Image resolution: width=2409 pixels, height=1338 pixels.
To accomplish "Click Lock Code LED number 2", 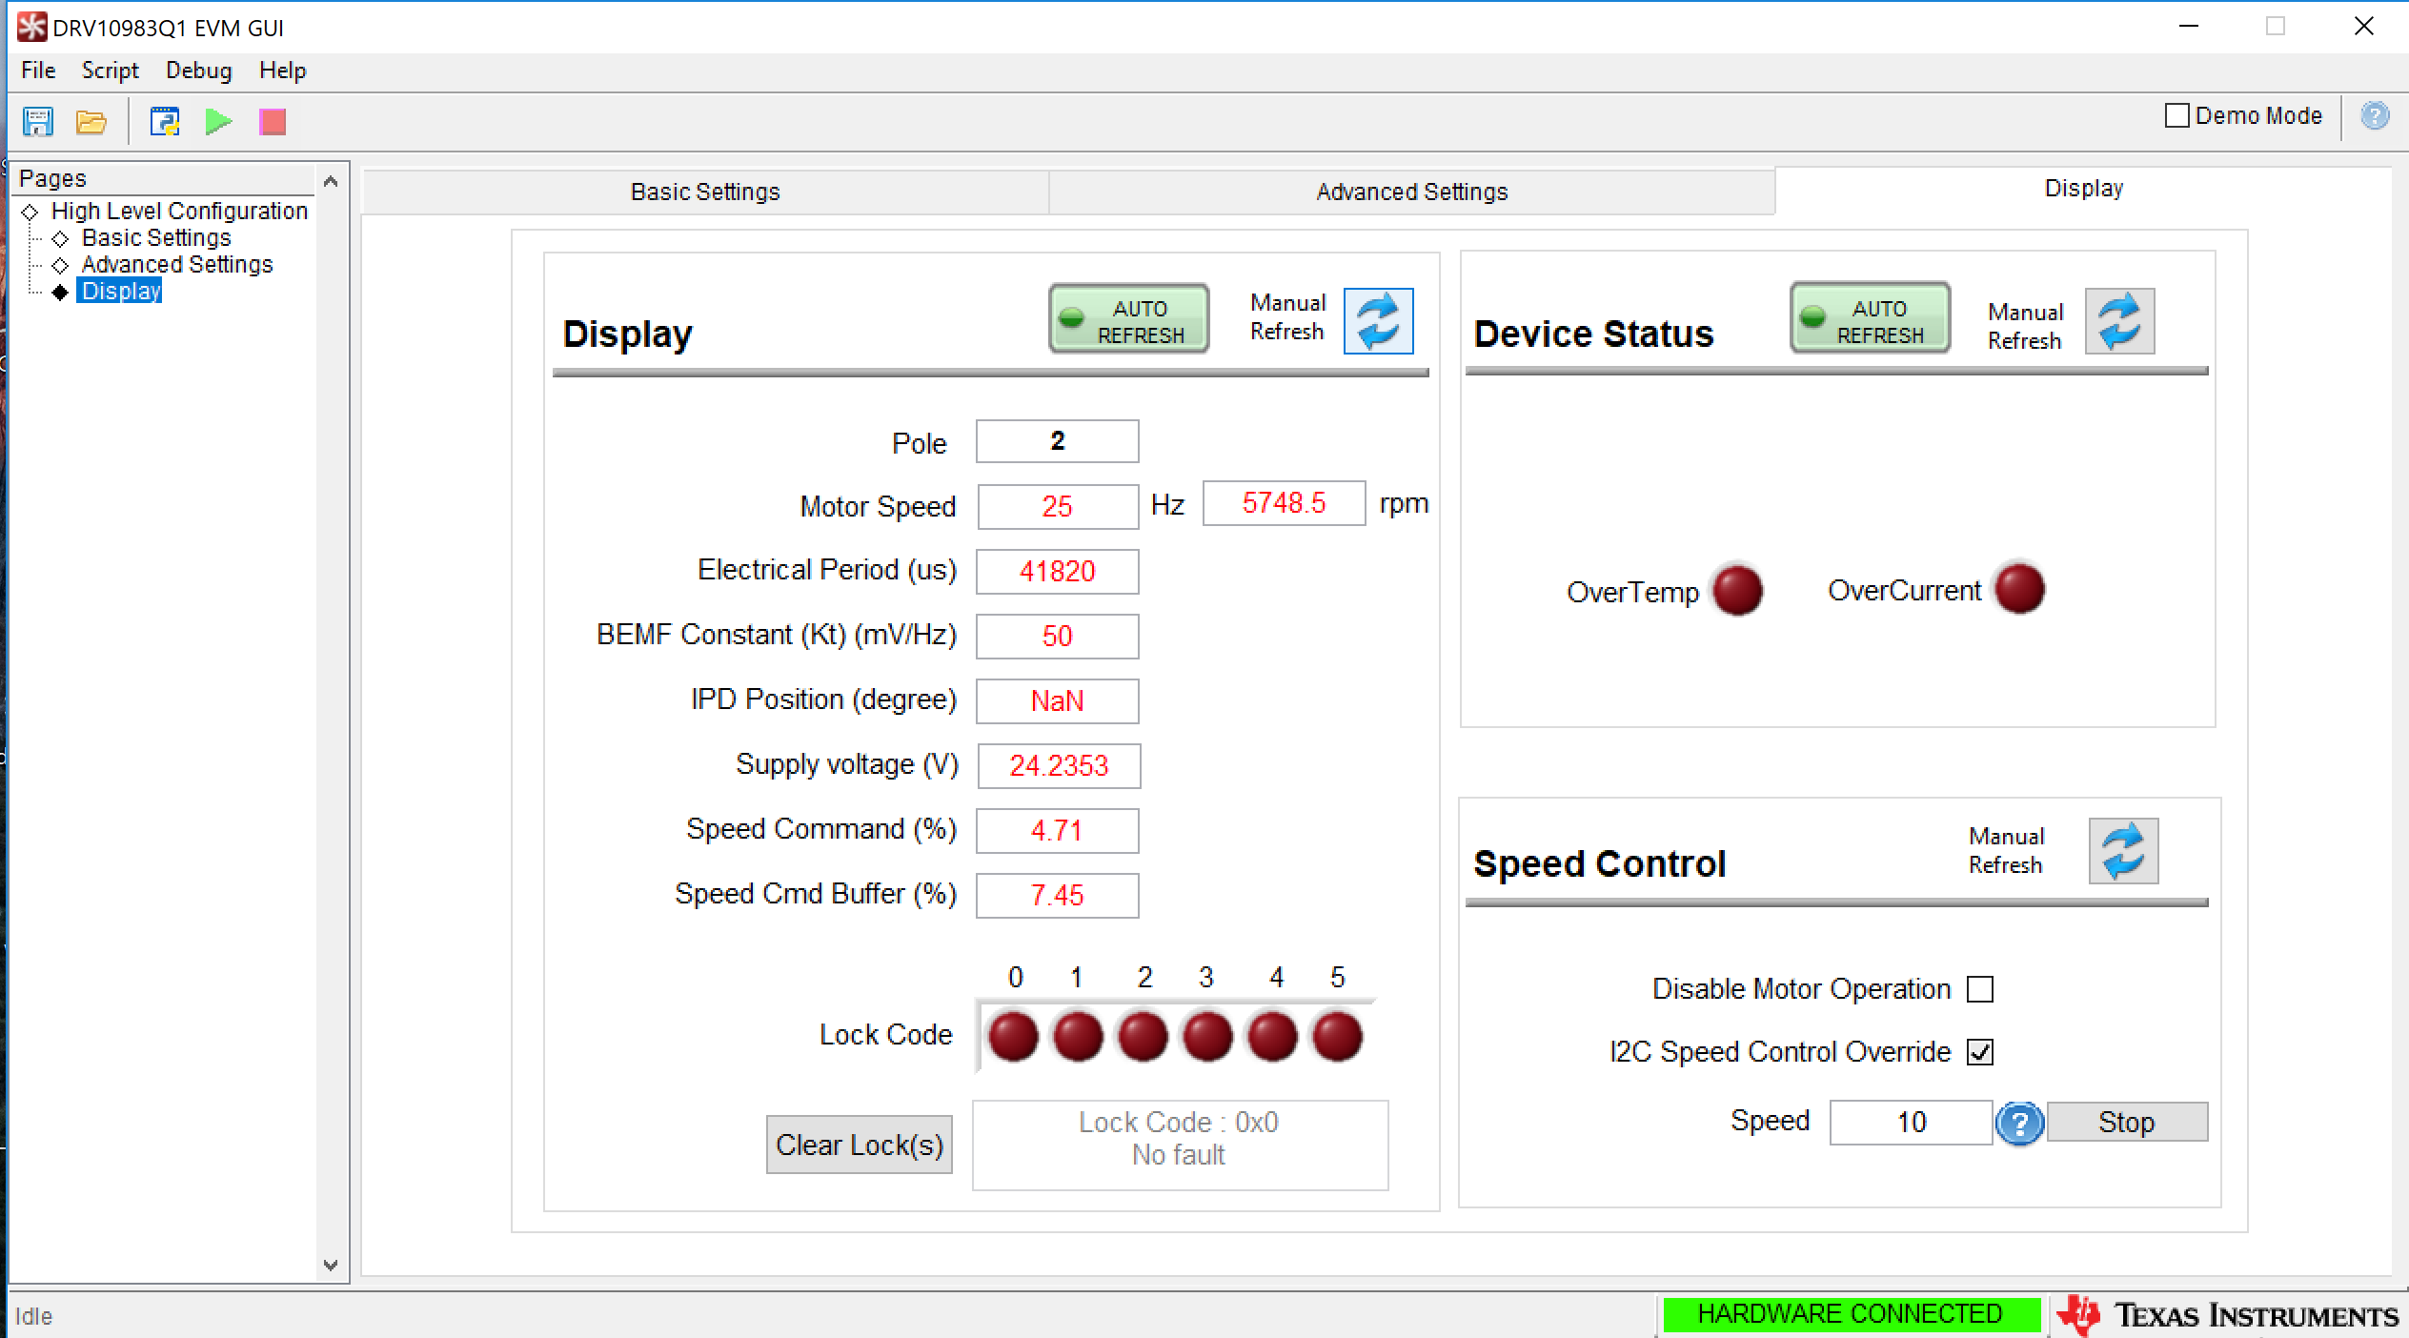I will point(1143,1037).
